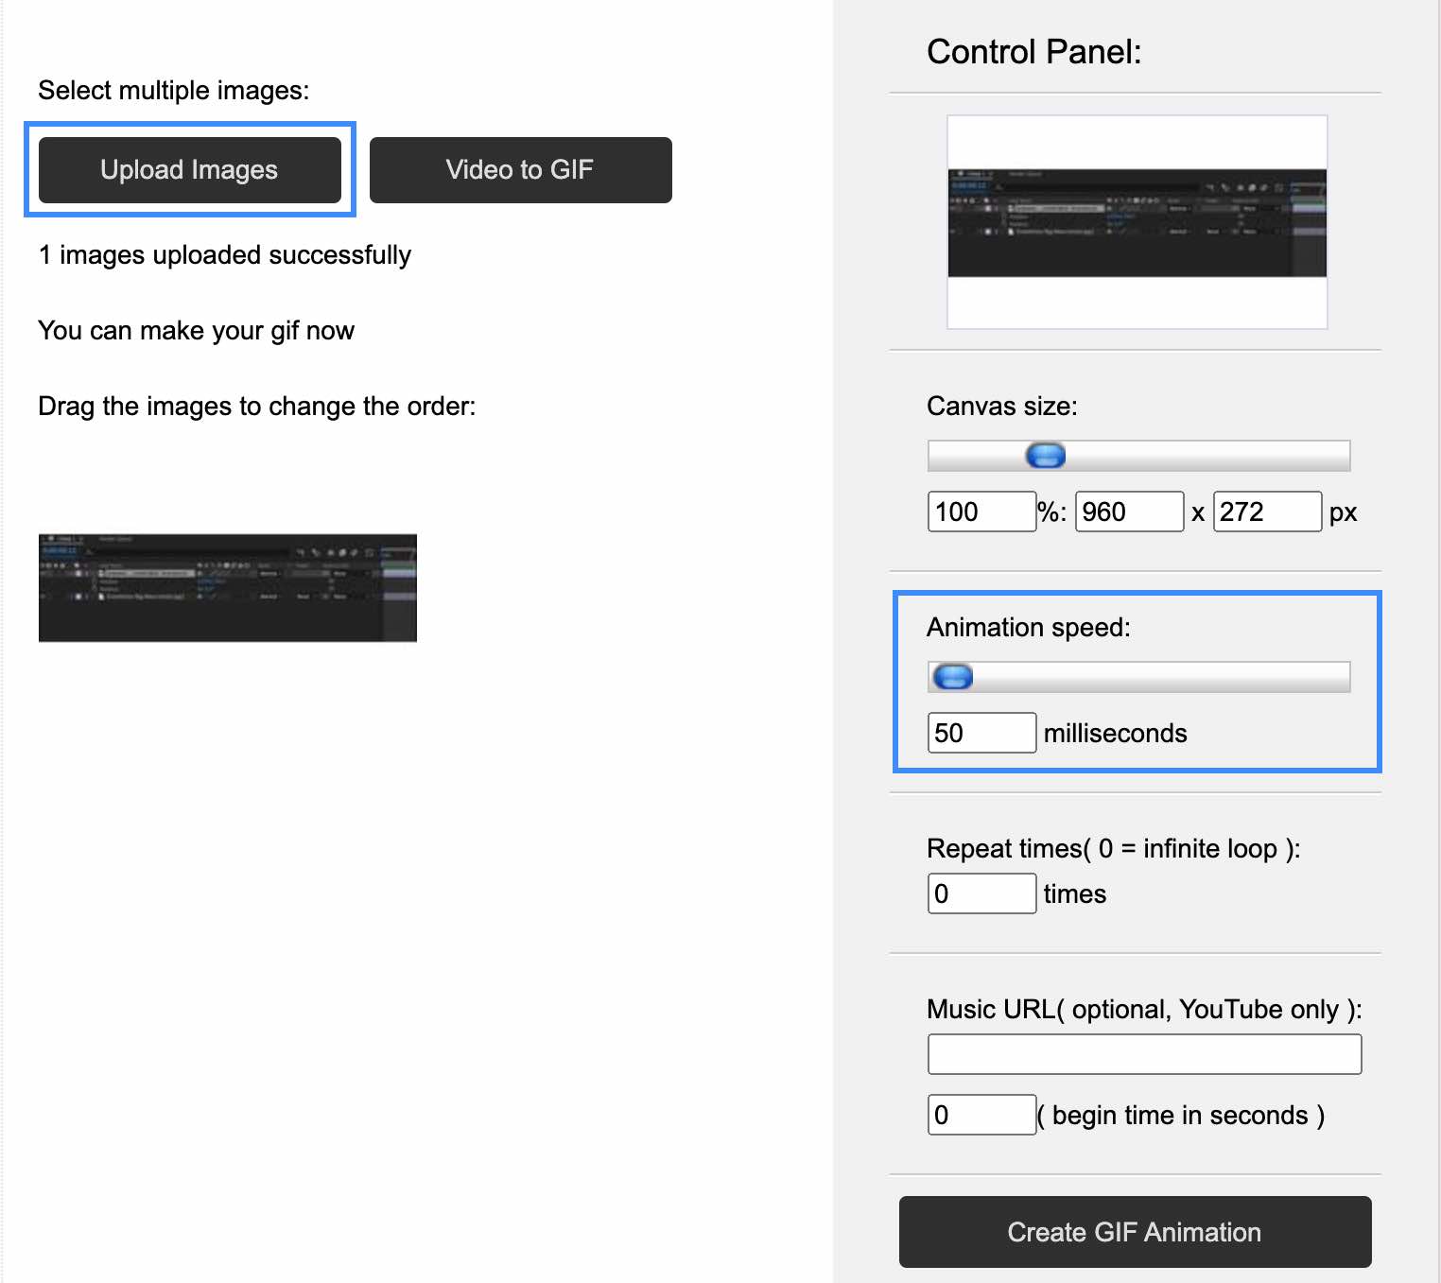Select the uploaded frame thumbnail
This screenshot has width=1441, height=1283.
tap(227, 588)
